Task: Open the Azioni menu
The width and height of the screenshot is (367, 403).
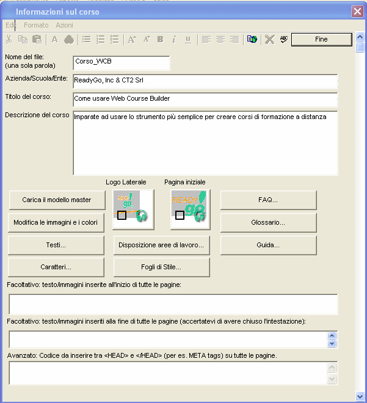Action: (x=64, y=25)
